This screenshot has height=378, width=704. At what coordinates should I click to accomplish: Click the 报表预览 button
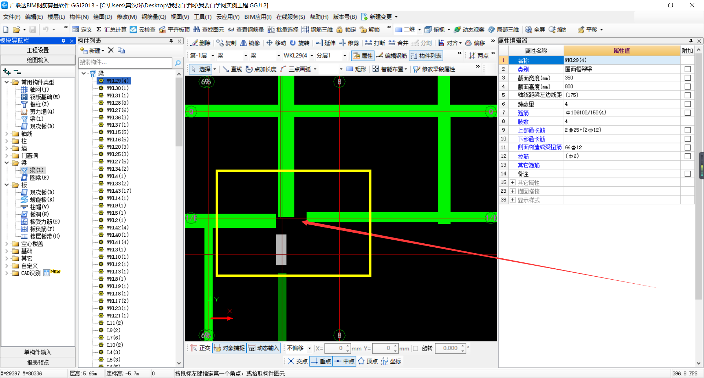click(x=38, y=363)
